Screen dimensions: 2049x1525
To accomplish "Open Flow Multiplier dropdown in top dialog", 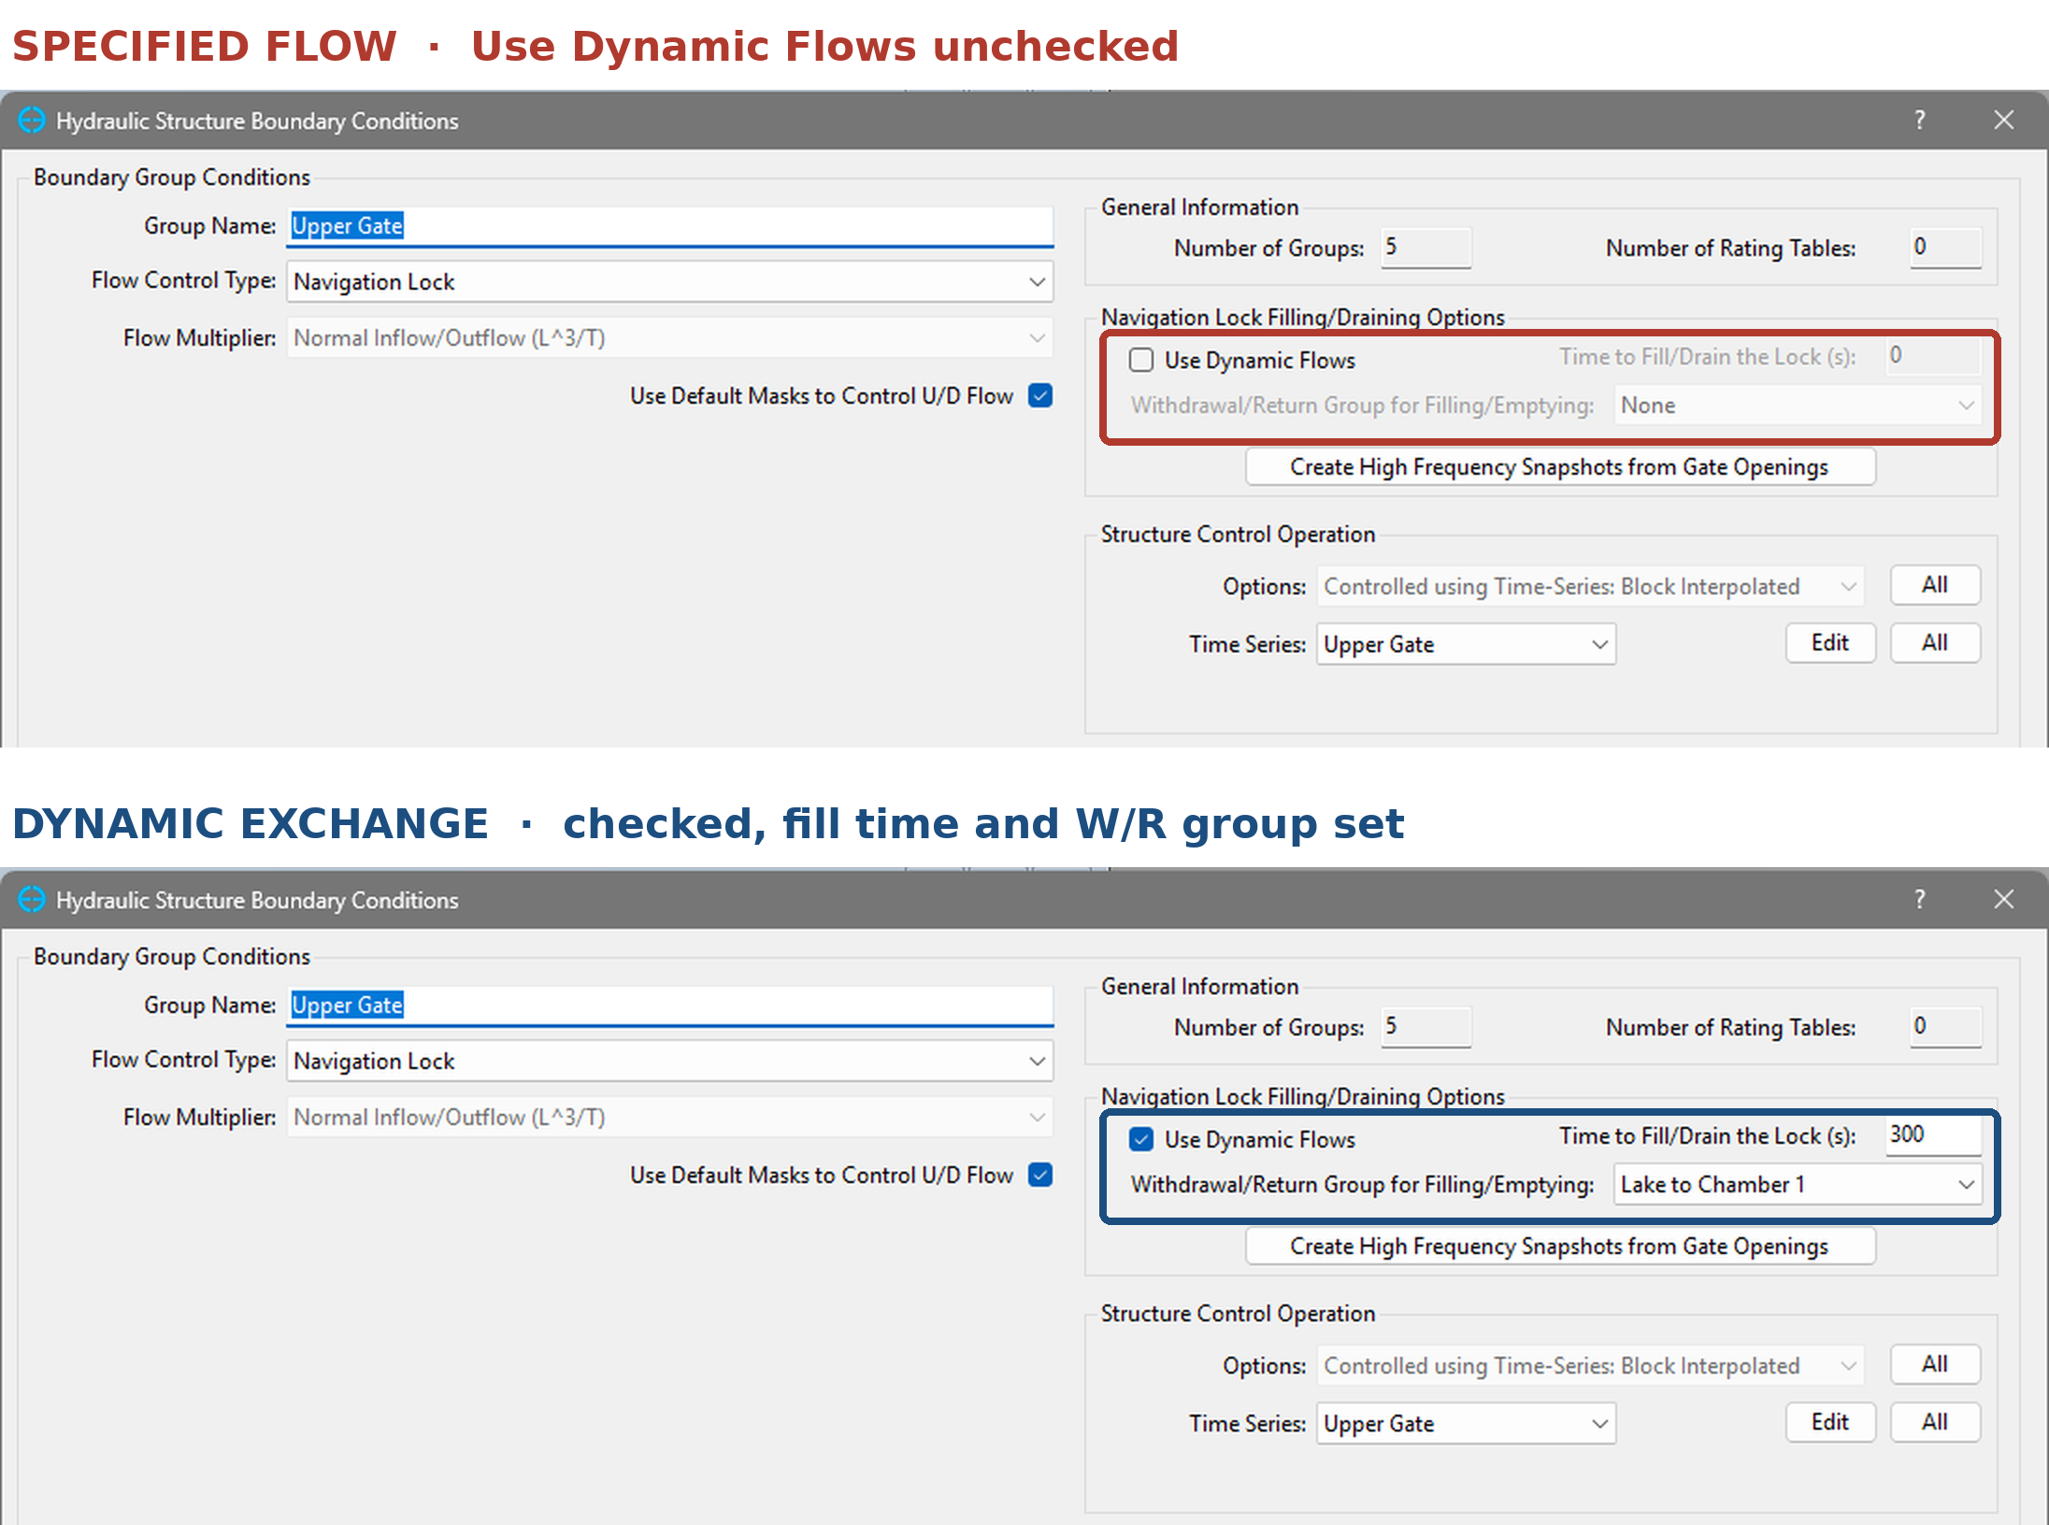I will coord(669,337).
